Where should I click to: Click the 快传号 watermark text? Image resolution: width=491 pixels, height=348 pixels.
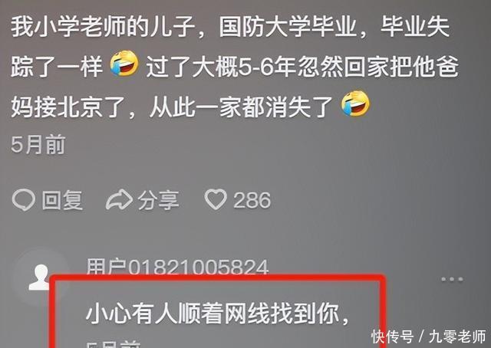pos(392,337)
